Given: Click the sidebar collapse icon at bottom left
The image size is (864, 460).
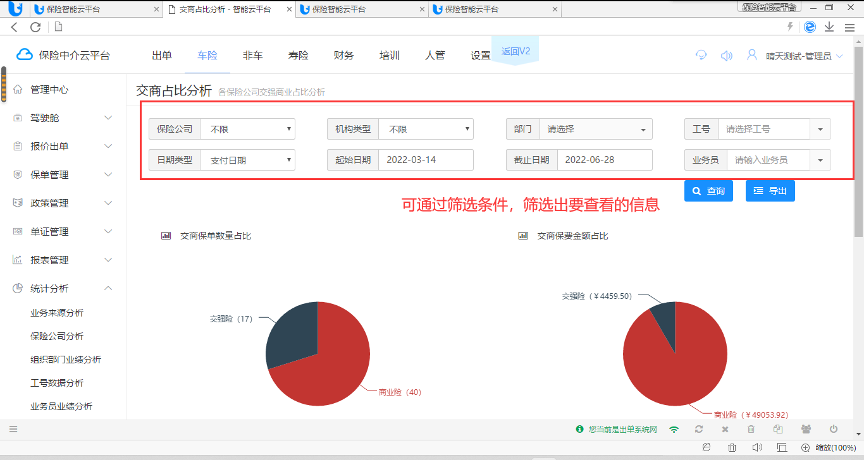Looking at the screenshot, I should [x=13, y=430].
